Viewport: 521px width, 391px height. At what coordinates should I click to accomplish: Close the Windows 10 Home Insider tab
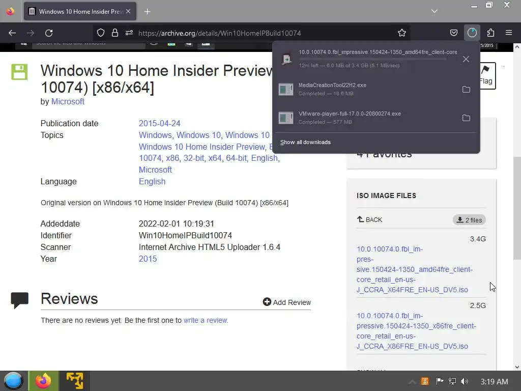[128, 11]
